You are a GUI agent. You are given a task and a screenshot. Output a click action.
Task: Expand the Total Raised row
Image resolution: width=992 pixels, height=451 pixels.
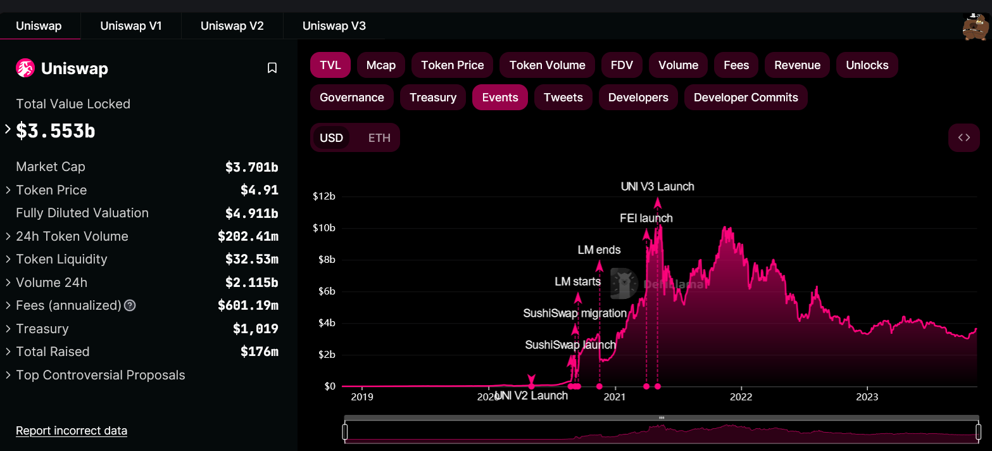tap(8, 352)
